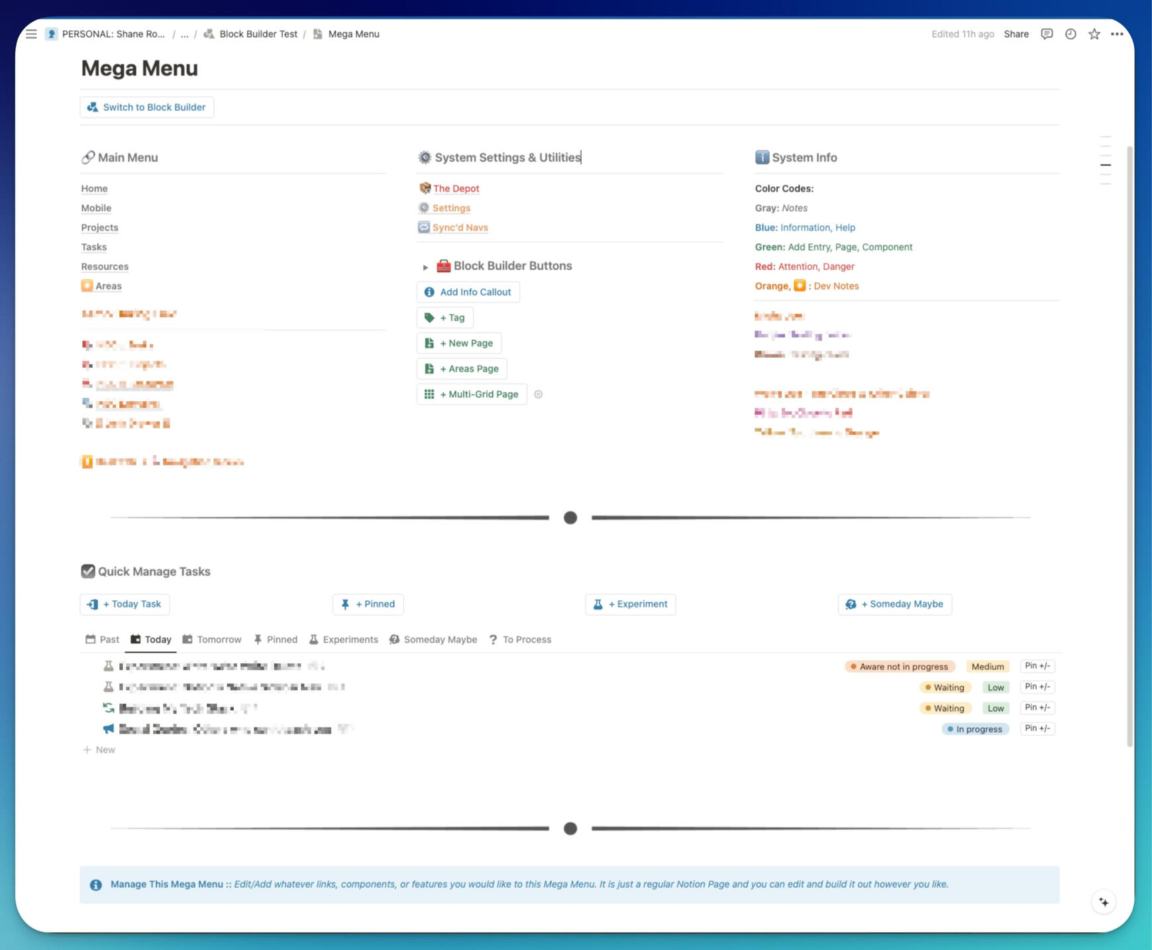1152x950 pixels.
Task: Expand the Block Builder Buttons toggle
Action: click(425, 266)
